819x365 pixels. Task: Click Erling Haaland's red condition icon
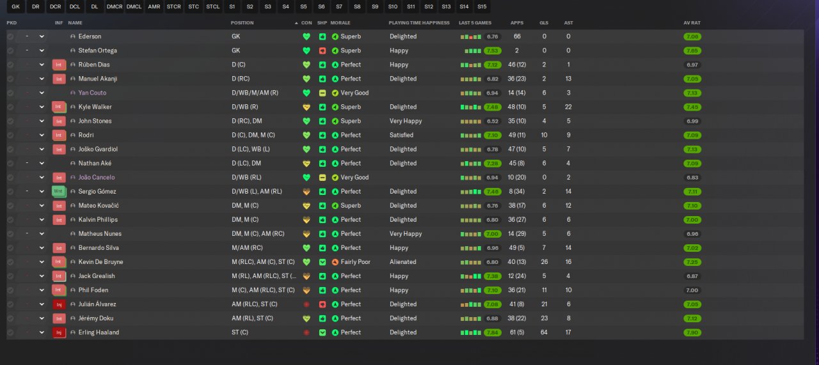point(306,332)
